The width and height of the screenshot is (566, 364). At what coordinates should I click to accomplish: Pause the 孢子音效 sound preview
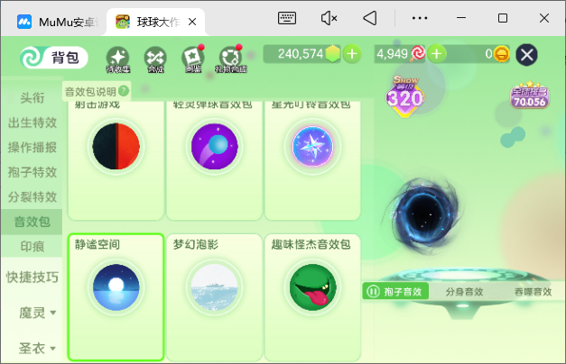[374, 291]
